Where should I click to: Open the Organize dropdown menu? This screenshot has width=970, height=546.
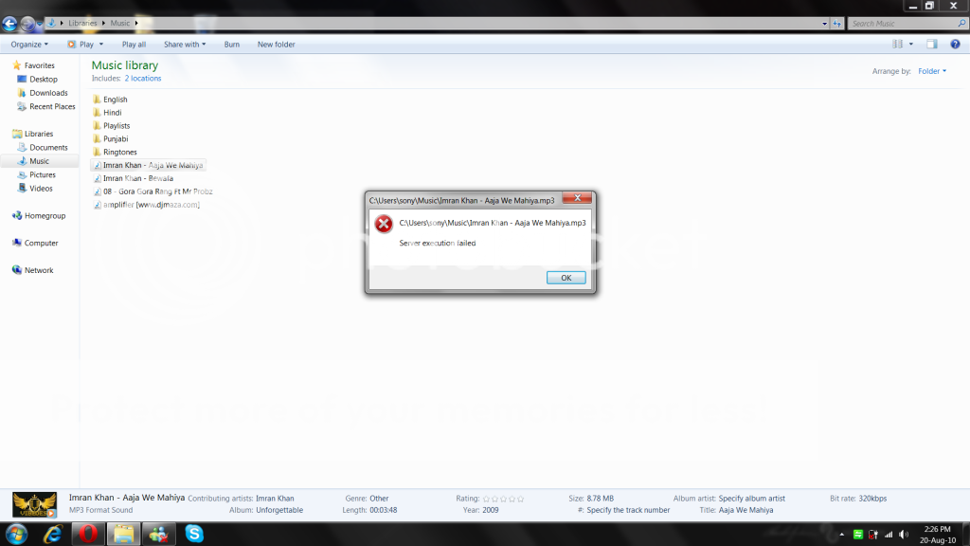click(x=29, y=45)
